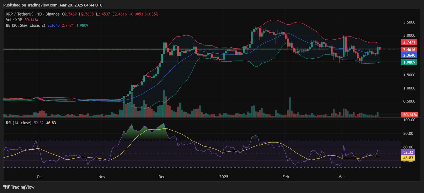This screenshot has height=193, width=424.
Task: Click the low price L2.4537
Action: point(103,14)
